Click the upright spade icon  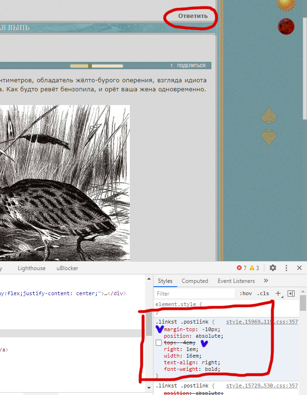(x=269, y=116)
